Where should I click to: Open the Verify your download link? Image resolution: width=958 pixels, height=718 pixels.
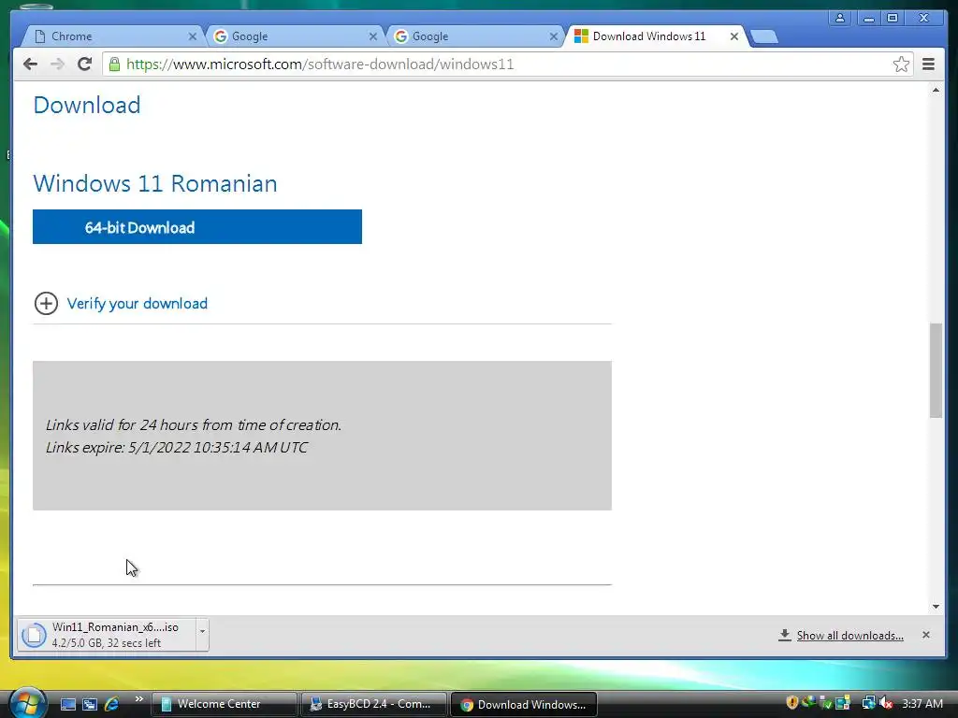tap(138, 304)
